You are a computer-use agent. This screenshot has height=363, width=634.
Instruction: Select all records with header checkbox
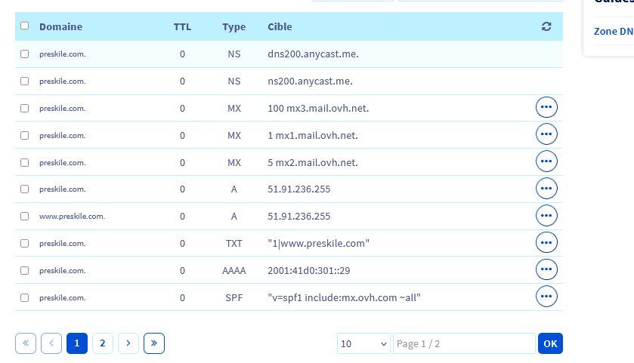point(24,26)
